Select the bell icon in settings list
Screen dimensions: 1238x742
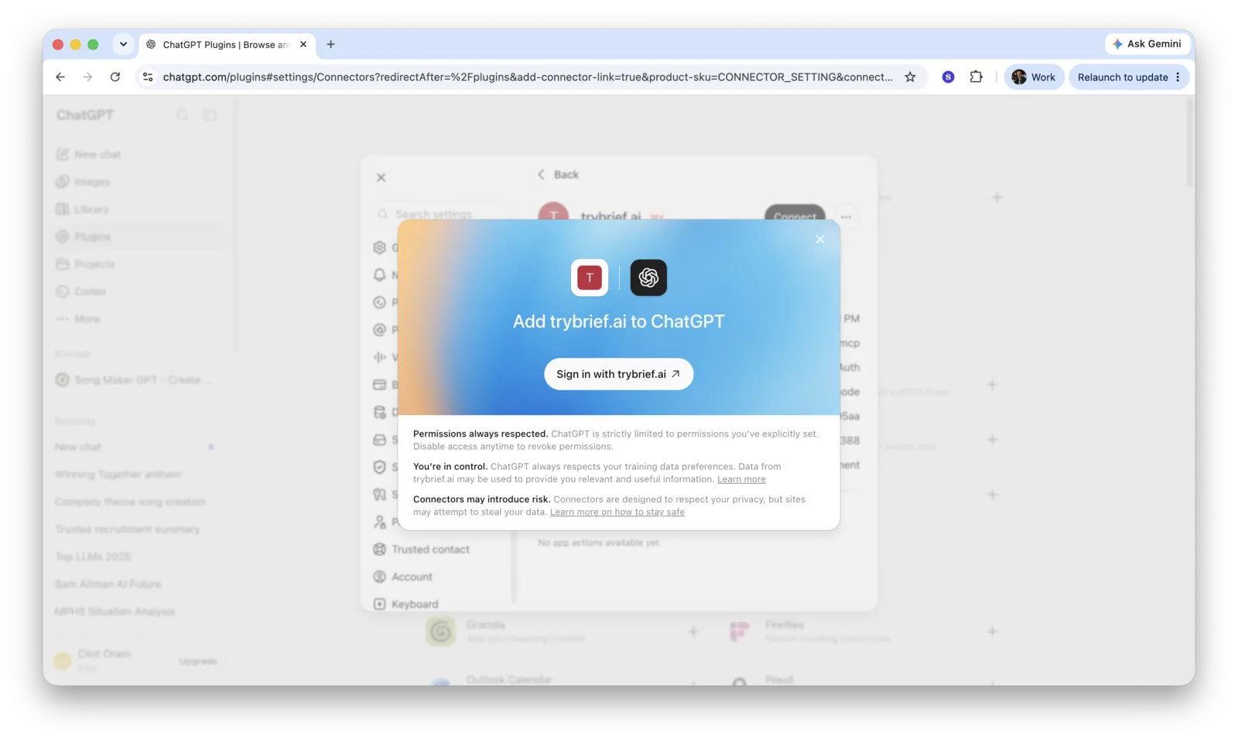379,275
